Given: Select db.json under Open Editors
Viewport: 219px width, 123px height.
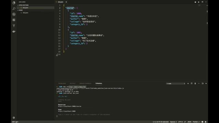Looking at the screenshot, I should (36, 8).
